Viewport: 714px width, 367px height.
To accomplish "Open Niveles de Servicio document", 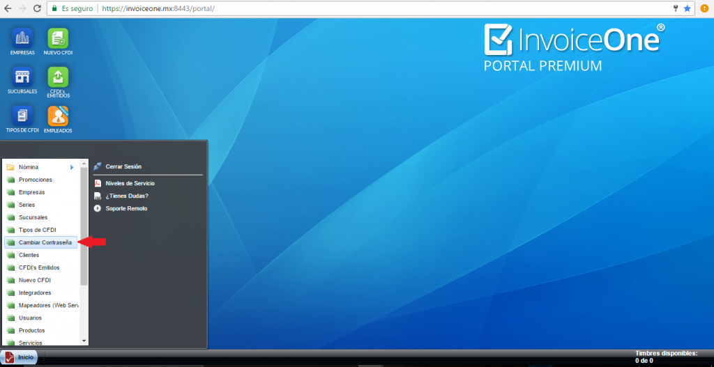I will pos(130,183).
